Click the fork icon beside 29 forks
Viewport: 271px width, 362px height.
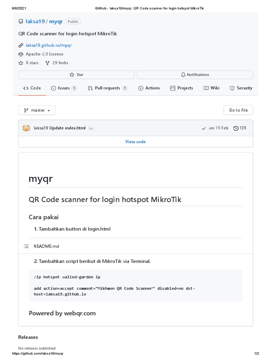tap(47, 63)
